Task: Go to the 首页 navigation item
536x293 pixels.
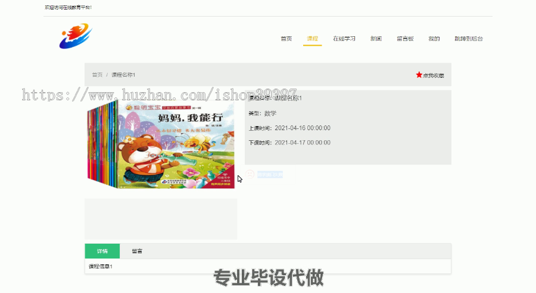Action: click(286, 39)
